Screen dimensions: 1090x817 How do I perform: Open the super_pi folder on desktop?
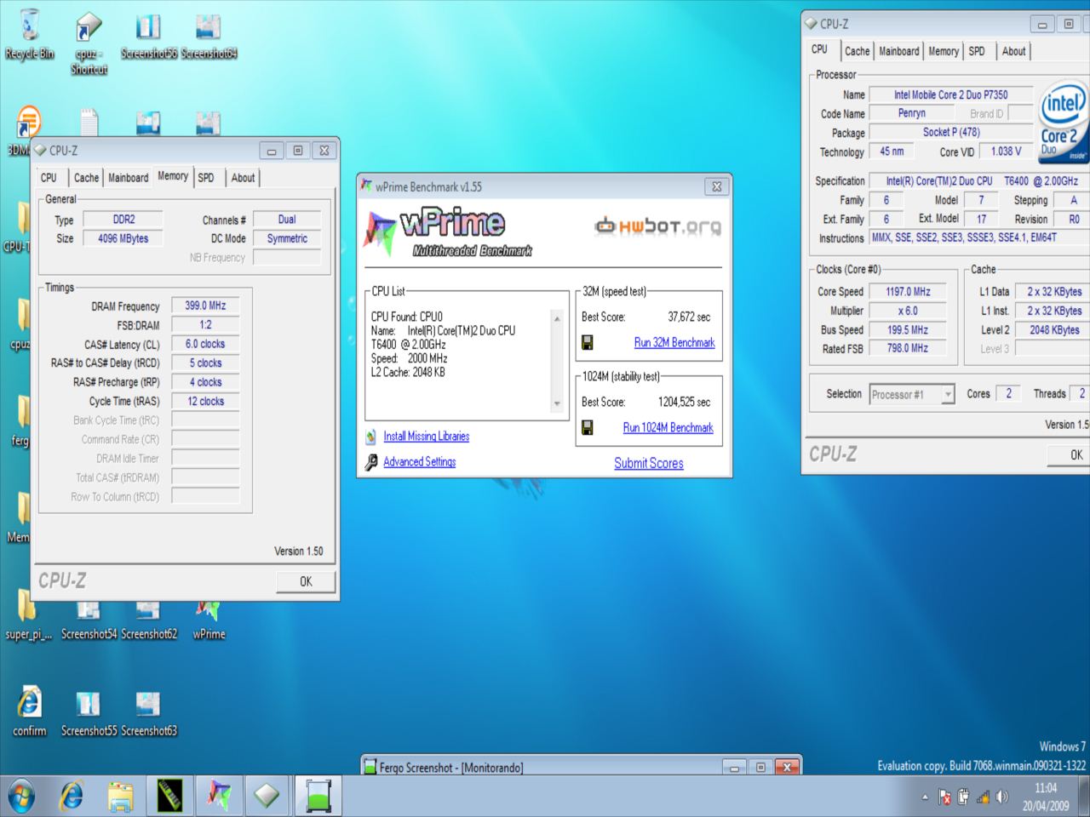pos(28,617)
